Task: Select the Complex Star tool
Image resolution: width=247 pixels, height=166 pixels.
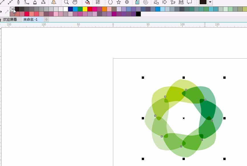Action: pos(127,2)
